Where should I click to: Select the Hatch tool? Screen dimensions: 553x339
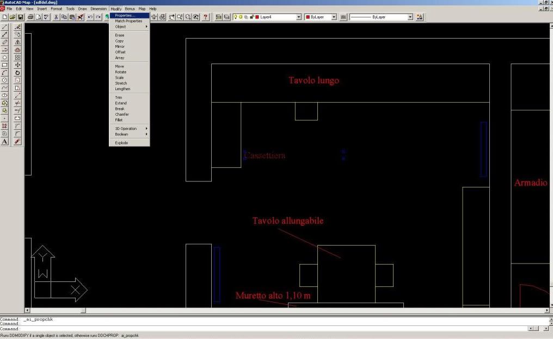(x=4, y=125)
